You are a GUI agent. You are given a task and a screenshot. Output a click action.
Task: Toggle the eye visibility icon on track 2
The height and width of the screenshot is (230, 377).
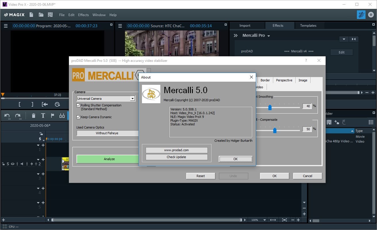(x=13, y=164)
